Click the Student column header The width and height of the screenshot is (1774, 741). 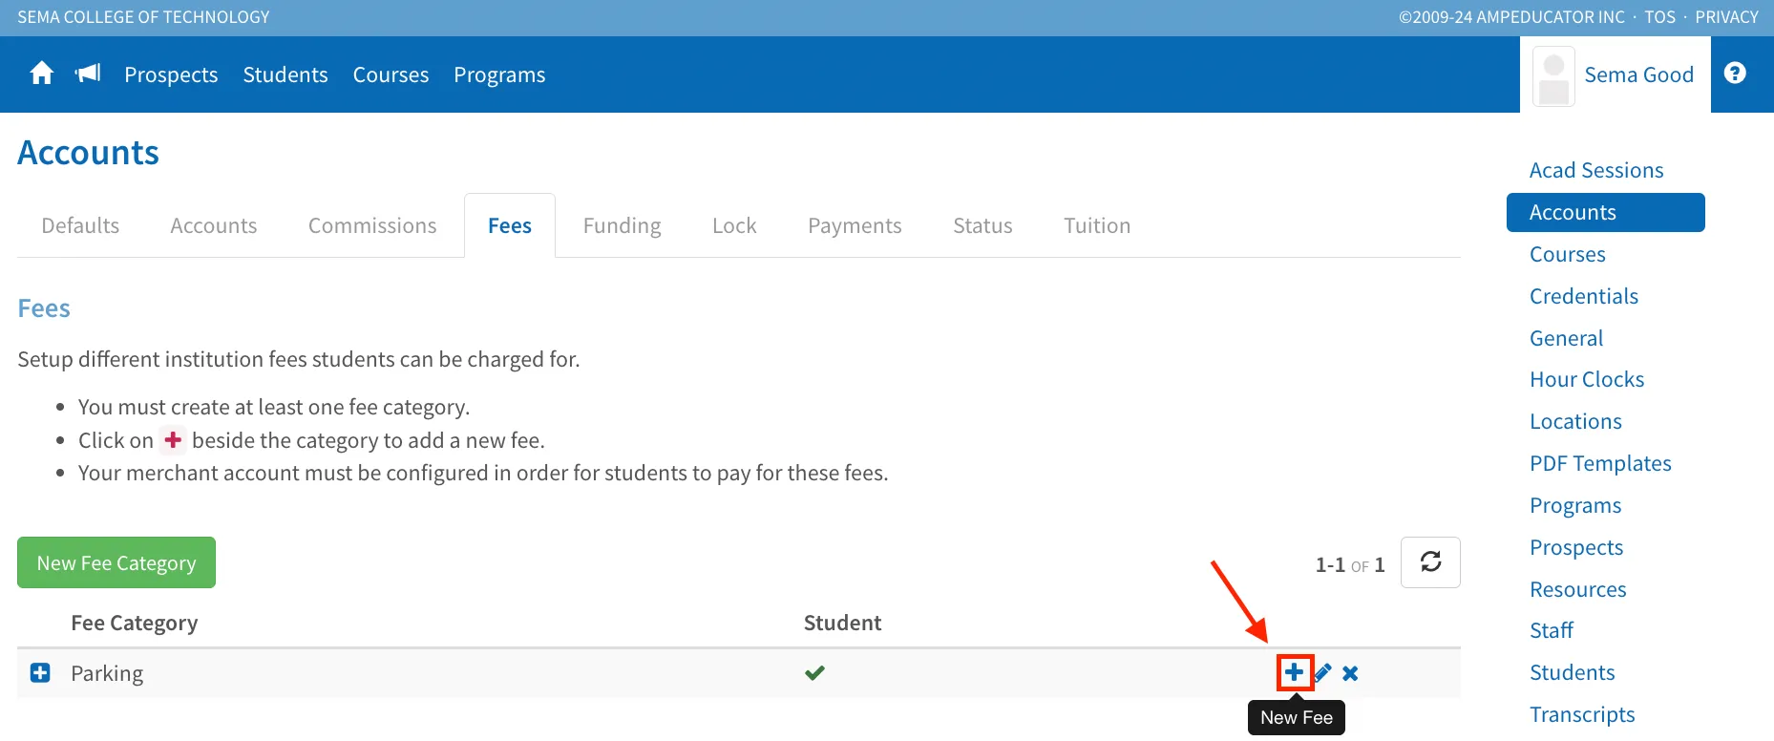(x=842, y=623)
